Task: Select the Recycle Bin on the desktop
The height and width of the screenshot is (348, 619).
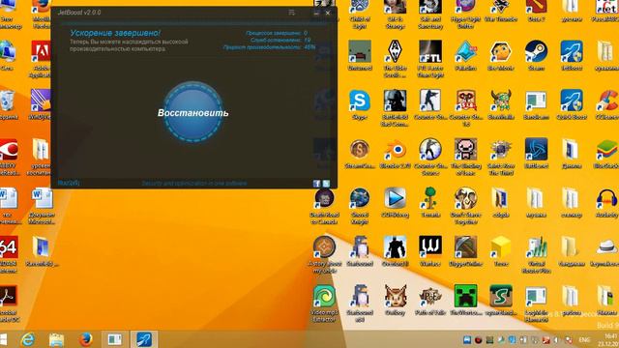Action: tap(8, 104)
